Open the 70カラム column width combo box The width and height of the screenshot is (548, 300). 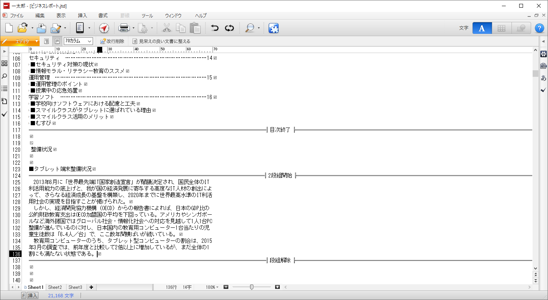tap(78, 41)
